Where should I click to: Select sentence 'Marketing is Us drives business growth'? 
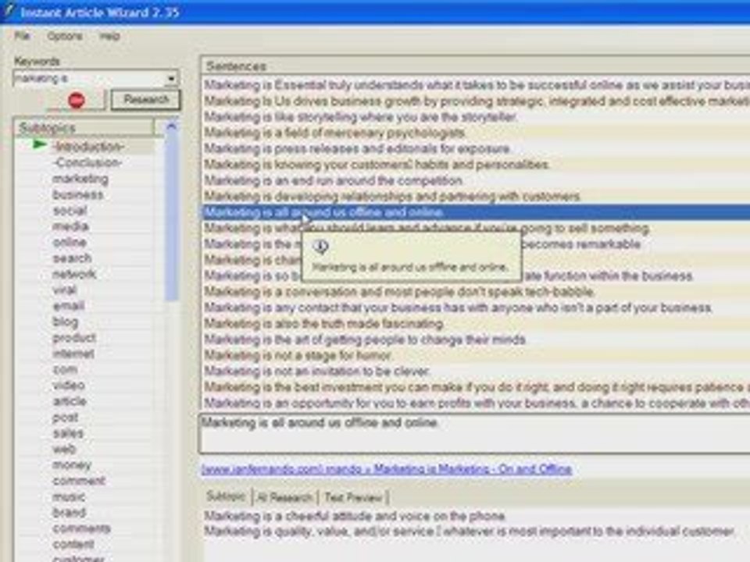(476, 101)
